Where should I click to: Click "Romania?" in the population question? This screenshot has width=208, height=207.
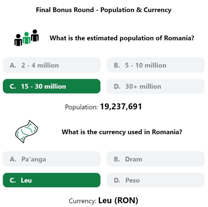click(179, 38)
